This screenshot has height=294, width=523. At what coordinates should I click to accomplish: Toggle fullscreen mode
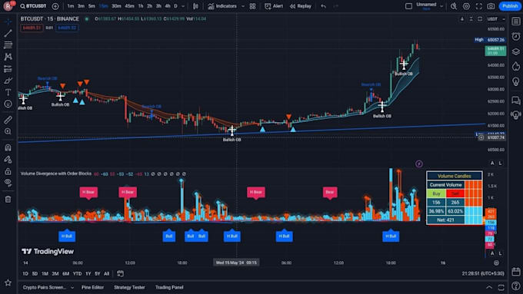click(479, 6)
